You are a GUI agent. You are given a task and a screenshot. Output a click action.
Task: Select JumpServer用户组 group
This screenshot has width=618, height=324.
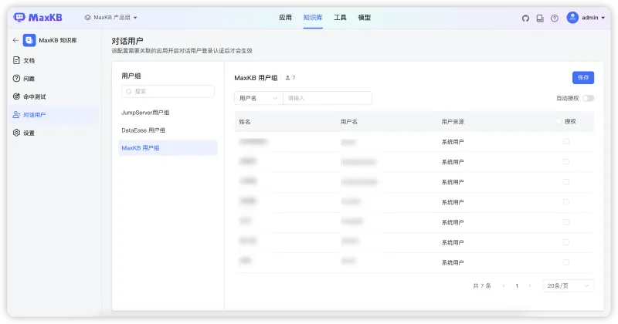pos(168,113)
